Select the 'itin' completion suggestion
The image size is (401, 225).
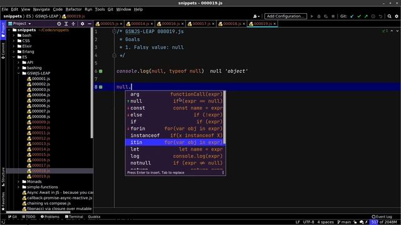point(174,142)
